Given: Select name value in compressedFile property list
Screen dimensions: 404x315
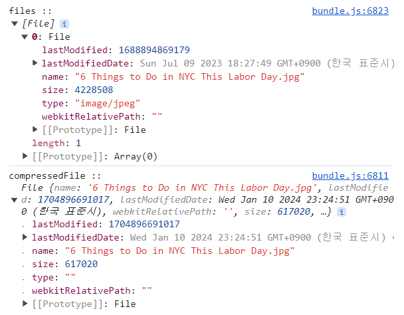Looking at the screenshot, I should [179, 251].
